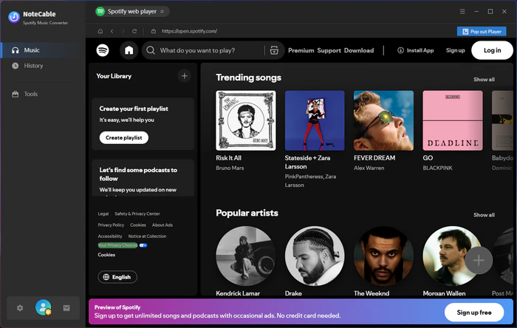Click the Pop out Player button
Screen dimensions: 517x328
coord(482,31)
